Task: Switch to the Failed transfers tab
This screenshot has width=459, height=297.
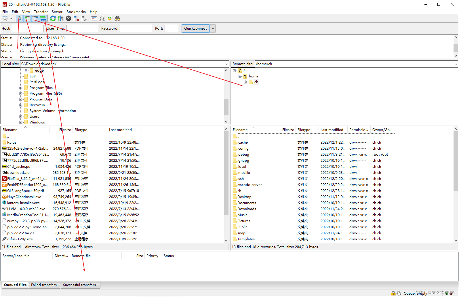Action: (44, 285)
